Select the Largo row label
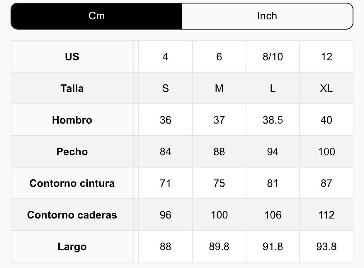This screenshot has width=364, height=268. (72, 246)
